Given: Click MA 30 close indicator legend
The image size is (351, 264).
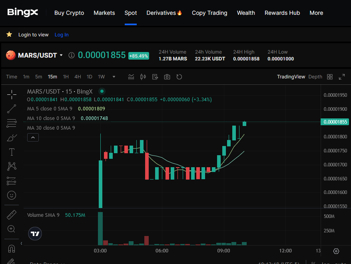Looking at the screenshot, I should click(x=51, y=128).
